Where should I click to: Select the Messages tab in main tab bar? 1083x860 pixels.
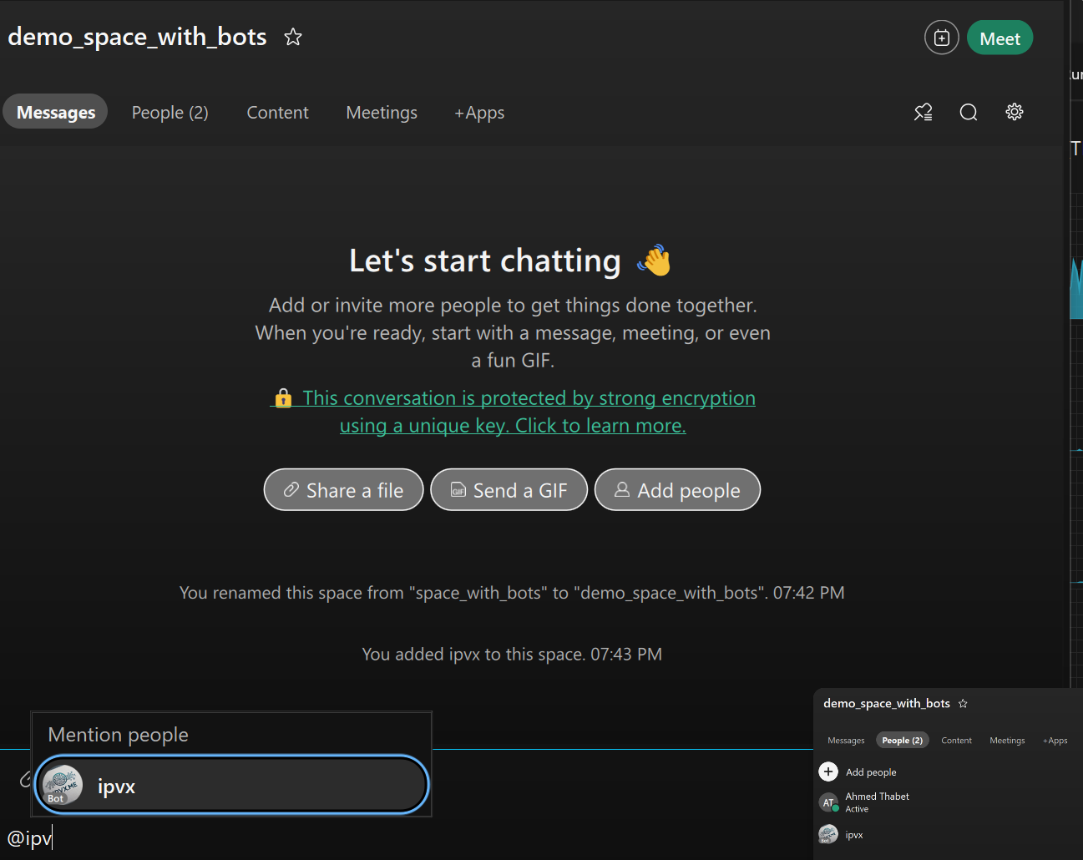[56, 112]
